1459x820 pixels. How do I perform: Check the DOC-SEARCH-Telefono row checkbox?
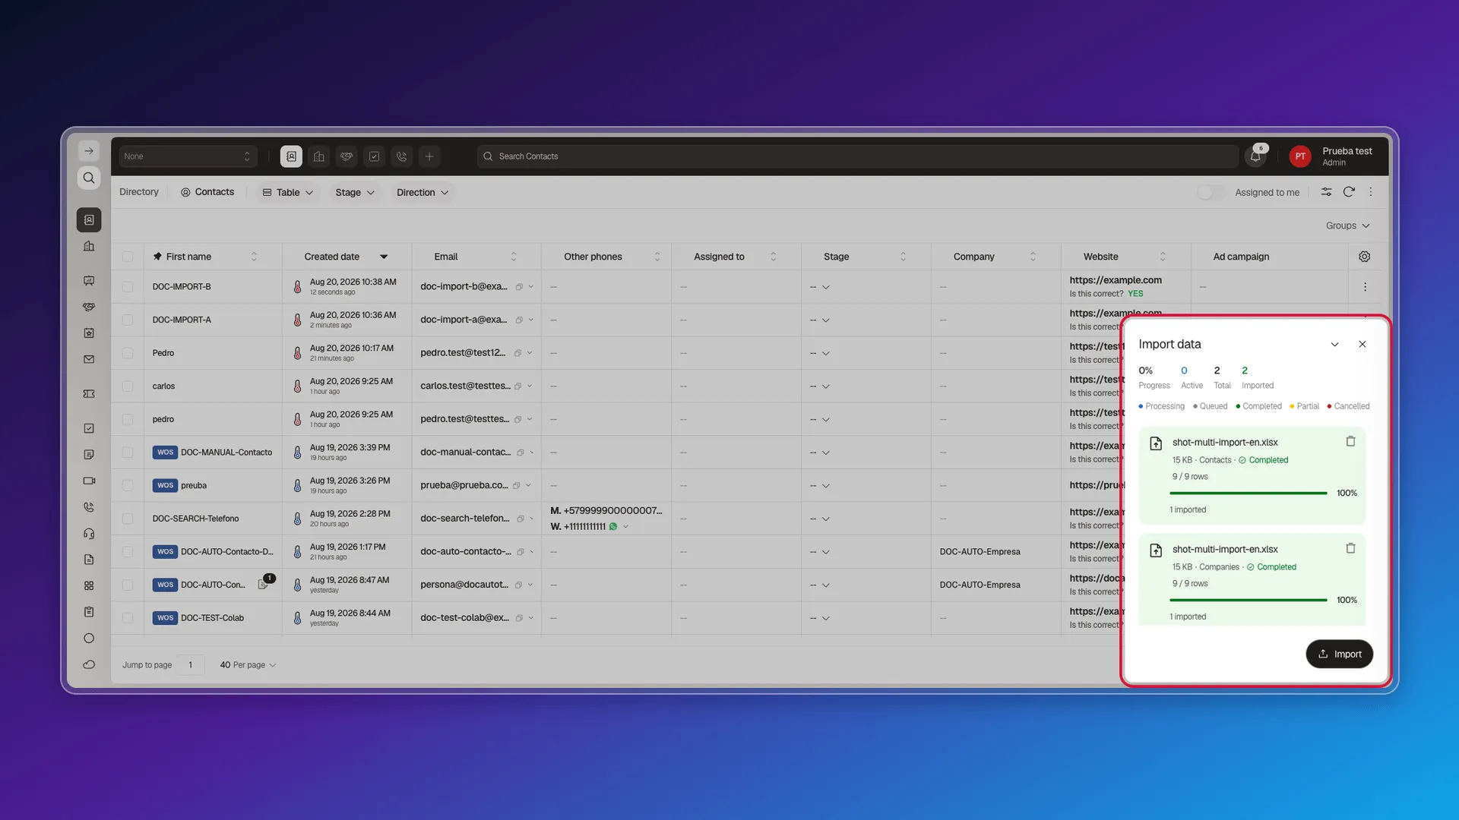click(x=128, y=519)
